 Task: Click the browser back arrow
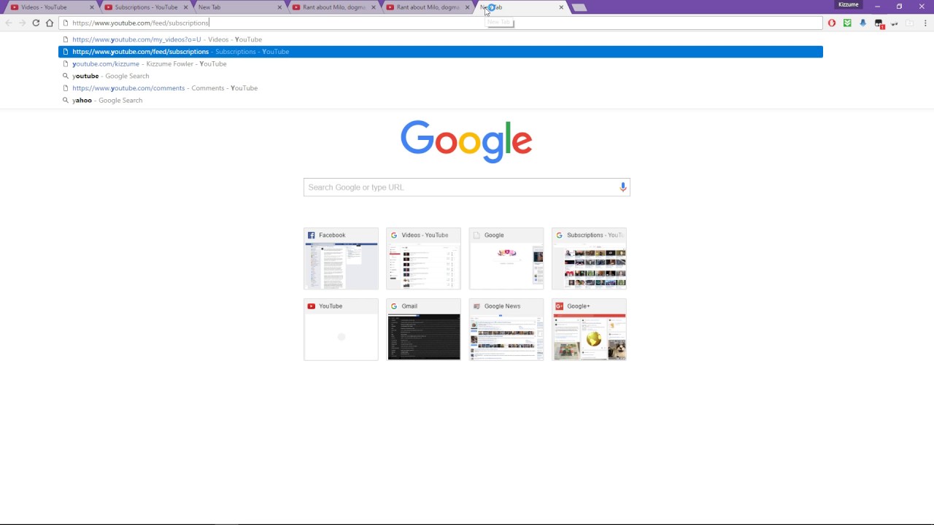click(9, 23)
